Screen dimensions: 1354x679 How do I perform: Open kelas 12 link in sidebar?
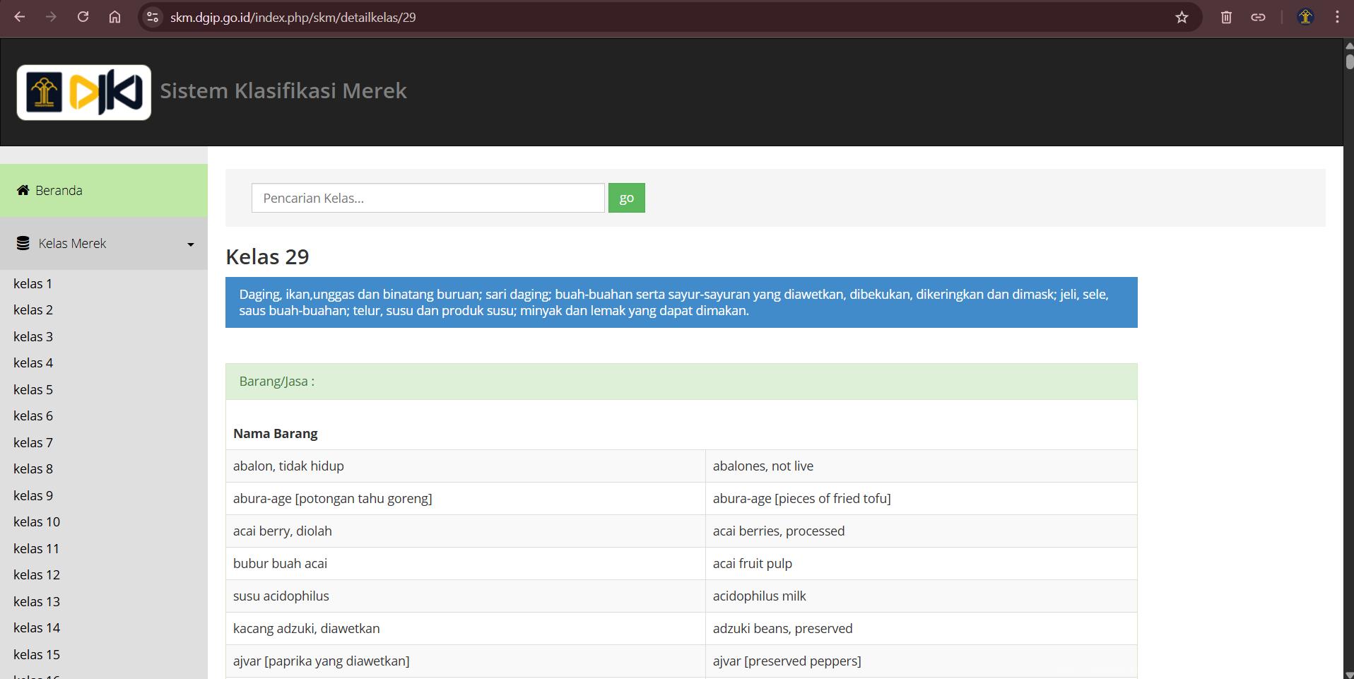pyautogui.click(x=37, y=575)
